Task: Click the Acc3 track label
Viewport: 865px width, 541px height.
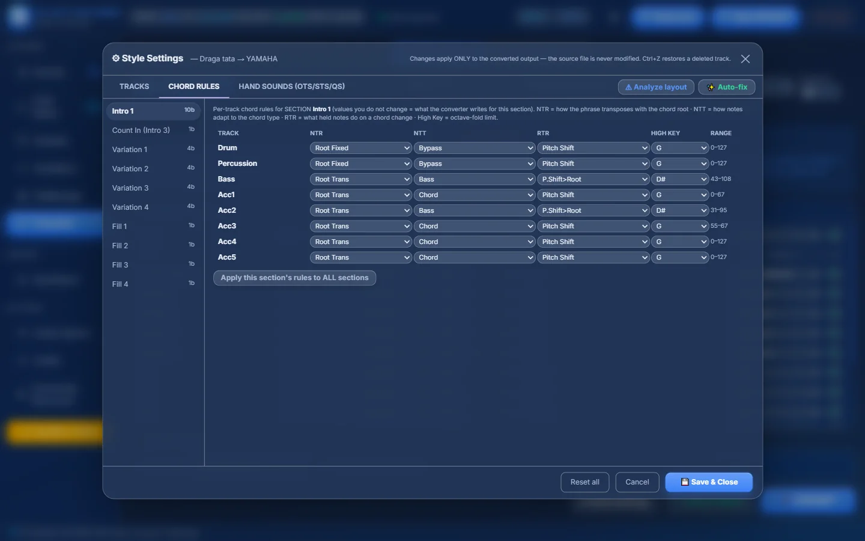Action: coord(227,226)
